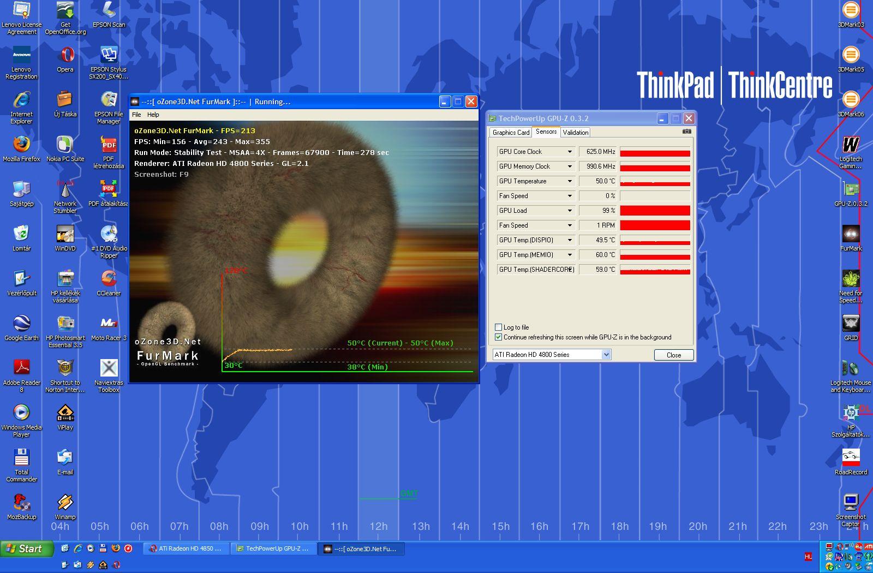Open GPU Temperature sensor dropdown
The image size is (873, 573).
tap(570, 181)
